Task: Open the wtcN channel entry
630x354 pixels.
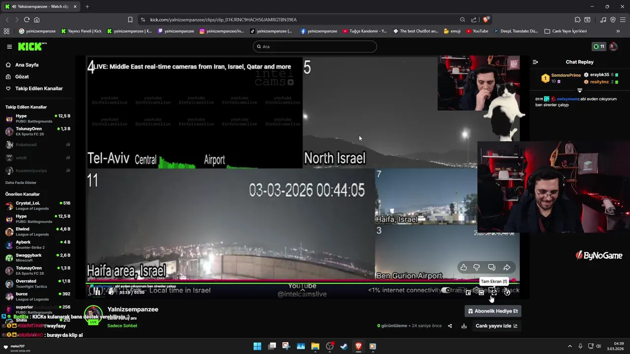Action: click(x=38, y=158)
